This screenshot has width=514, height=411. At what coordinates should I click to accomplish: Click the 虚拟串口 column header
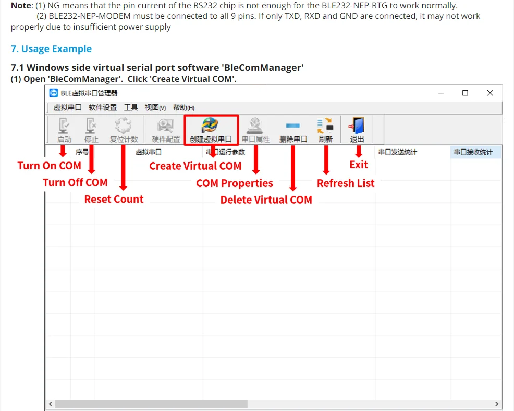(149, 152)
